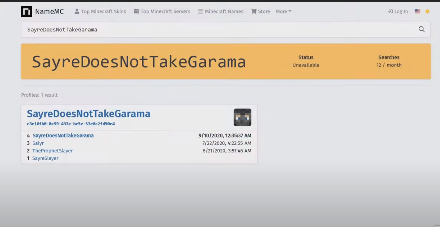The width and height of the screenshot is (440, 227).
Task: Select name history entry TheProphetSlayer
Action: pos(52,151)
